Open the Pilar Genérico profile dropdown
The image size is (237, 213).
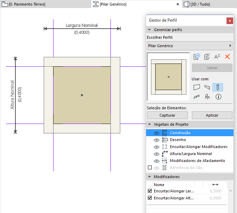click(x=190, y=46)
